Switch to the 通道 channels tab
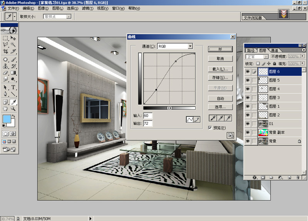Screen dimensions: 308x221 [275, 50]
